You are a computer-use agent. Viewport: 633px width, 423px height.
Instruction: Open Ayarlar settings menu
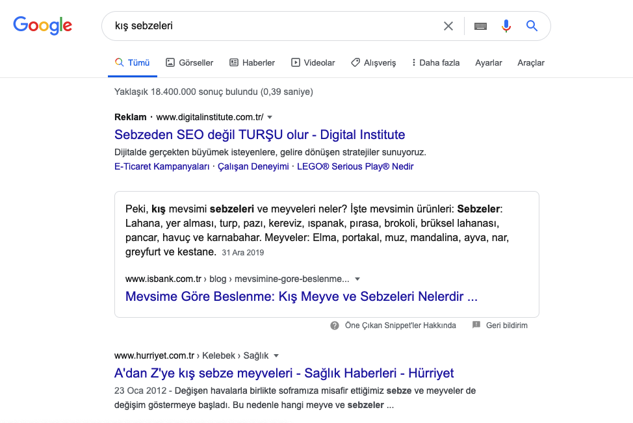pyautogui.click(x=489, y=62)
